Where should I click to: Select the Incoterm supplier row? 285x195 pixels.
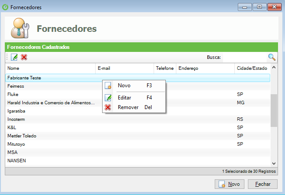[x=138, y=120]
